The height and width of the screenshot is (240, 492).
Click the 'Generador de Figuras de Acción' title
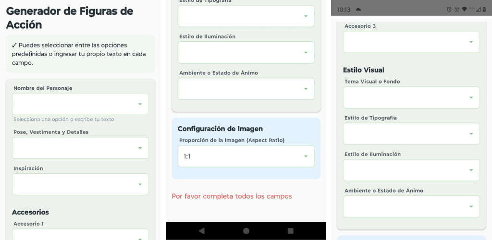pos(70,18)
